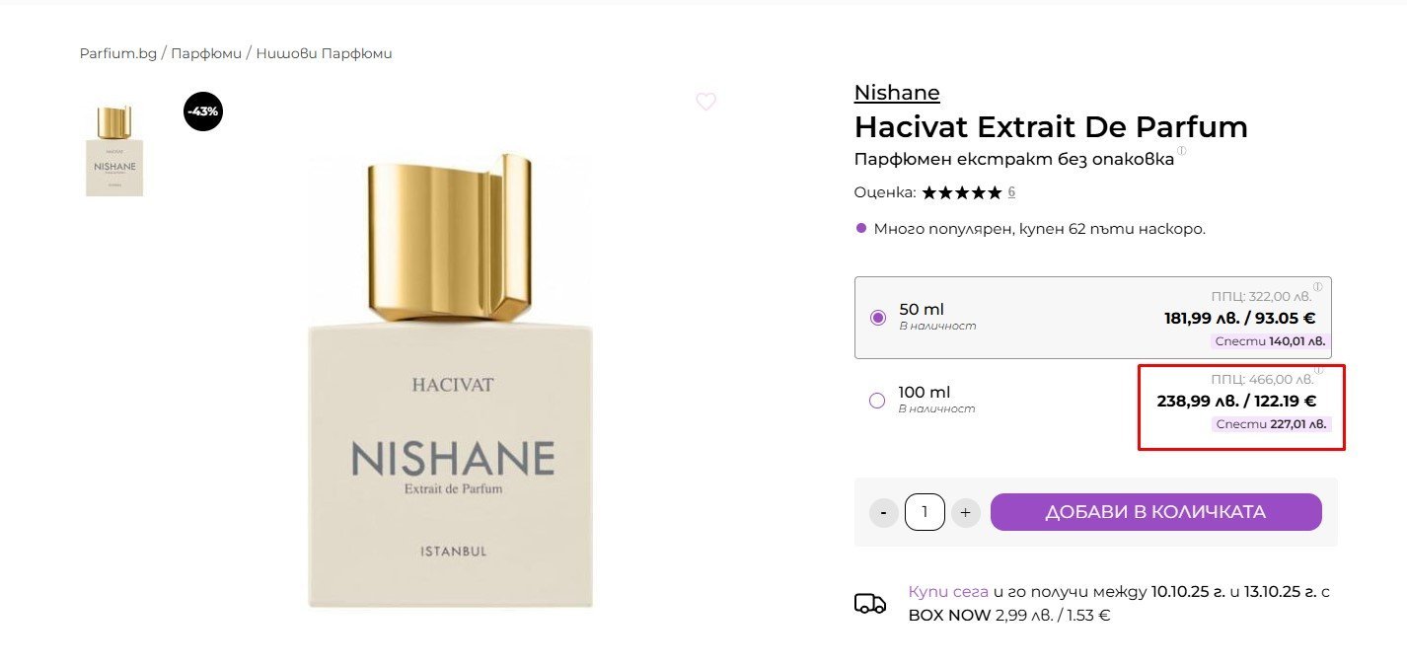Click the purple popularity dot indicator

(x=861, y=228)
